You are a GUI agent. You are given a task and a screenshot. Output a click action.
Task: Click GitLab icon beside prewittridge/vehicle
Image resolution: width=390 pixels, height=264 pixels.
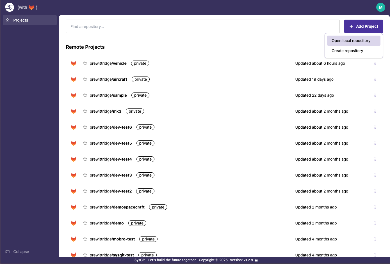(x=74, y=63)
